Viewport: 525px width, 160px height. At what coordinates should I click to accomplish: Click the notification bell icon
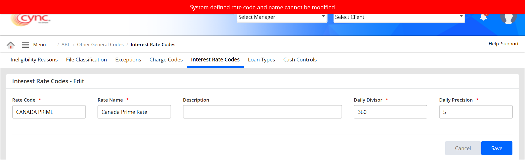[x=483, y=17]
